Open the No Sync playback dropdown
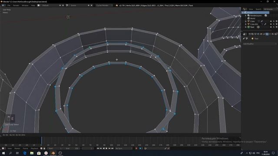The width and height of the screenshot is (278, 156). point(123,148)
